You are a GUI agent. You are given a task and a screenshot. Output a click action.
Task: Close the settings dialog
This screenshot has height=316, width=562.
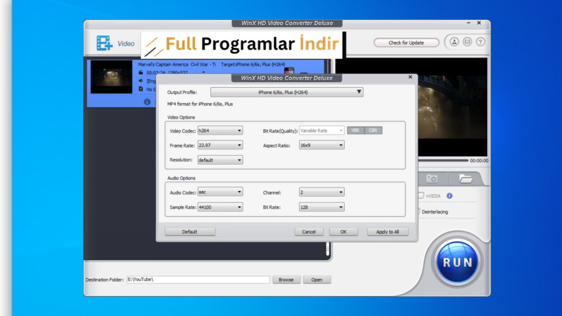(410, 77)
